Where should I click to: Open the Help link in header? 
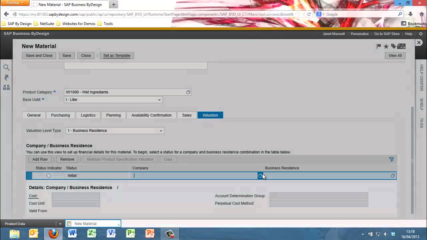tap(409, 34)
